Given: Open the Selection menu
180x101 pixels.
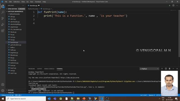Looking at the screenshot, I should [17, 2].
